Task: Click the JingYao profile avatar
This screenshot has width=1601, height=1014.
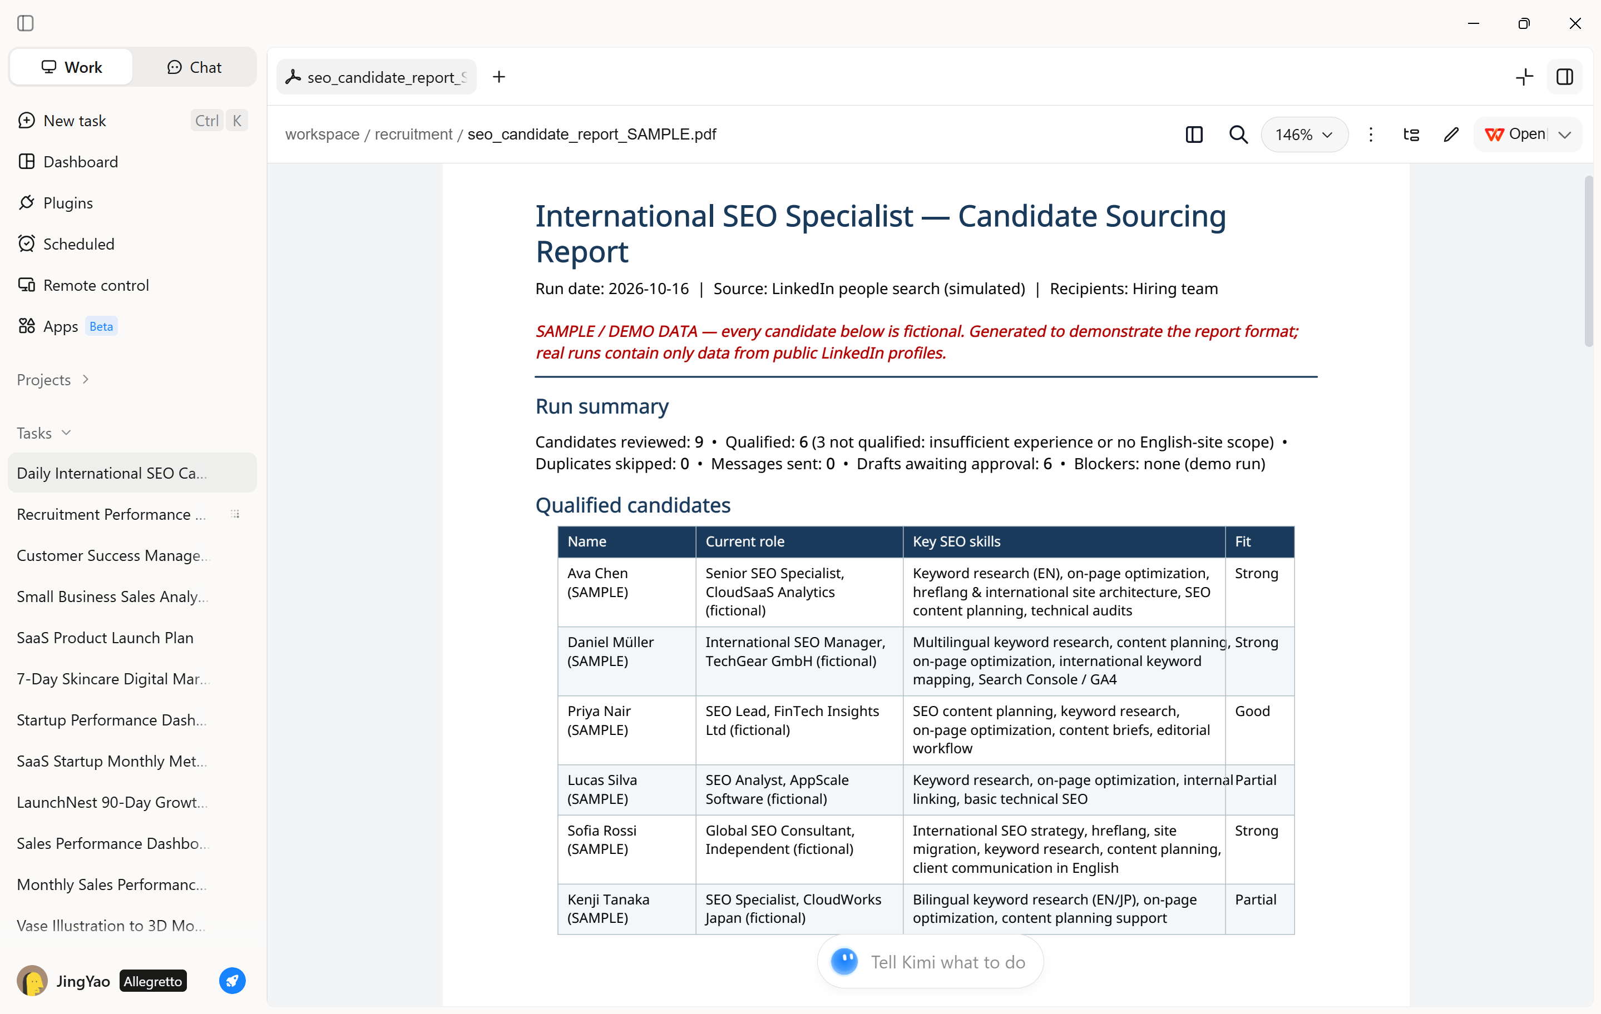Action: tap(32, 981)
